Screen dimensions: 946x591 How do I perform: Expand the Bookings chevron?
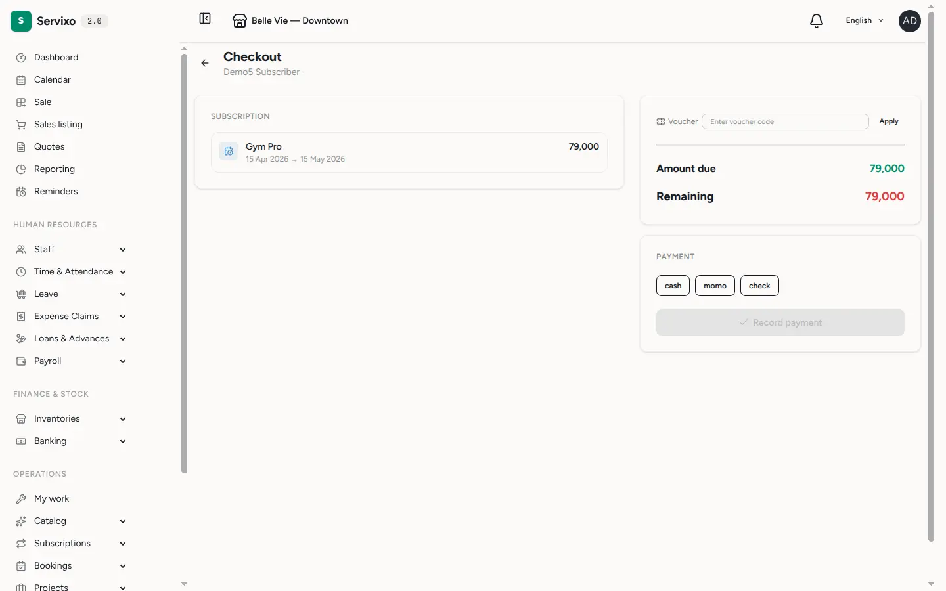[123, 566]
